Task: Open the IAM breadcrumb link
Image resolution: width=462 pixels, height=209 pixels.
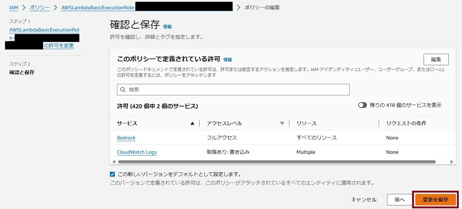Action: tap(14, 8)
